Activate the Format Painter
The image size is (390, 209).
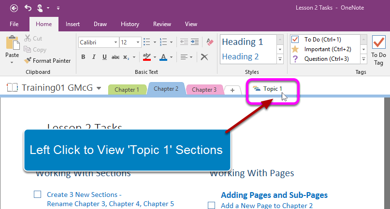tap(47, 61)
